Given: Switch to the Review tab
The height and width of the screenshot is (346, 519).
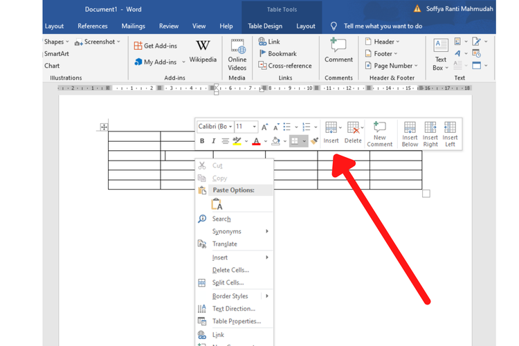Looking at the screenshot, I should [x=169, y=26].
